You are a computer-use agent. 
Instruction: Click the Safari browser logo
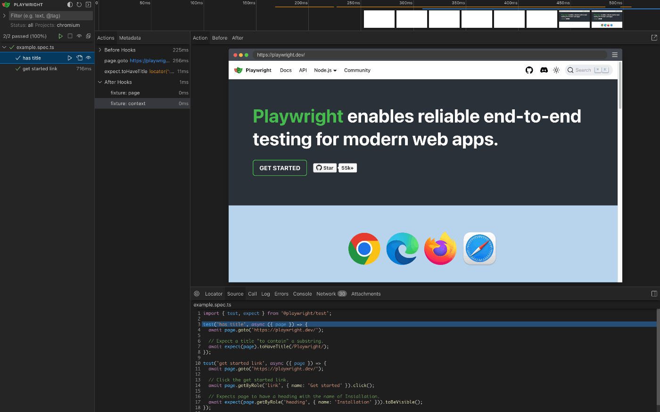click(479, 248)
